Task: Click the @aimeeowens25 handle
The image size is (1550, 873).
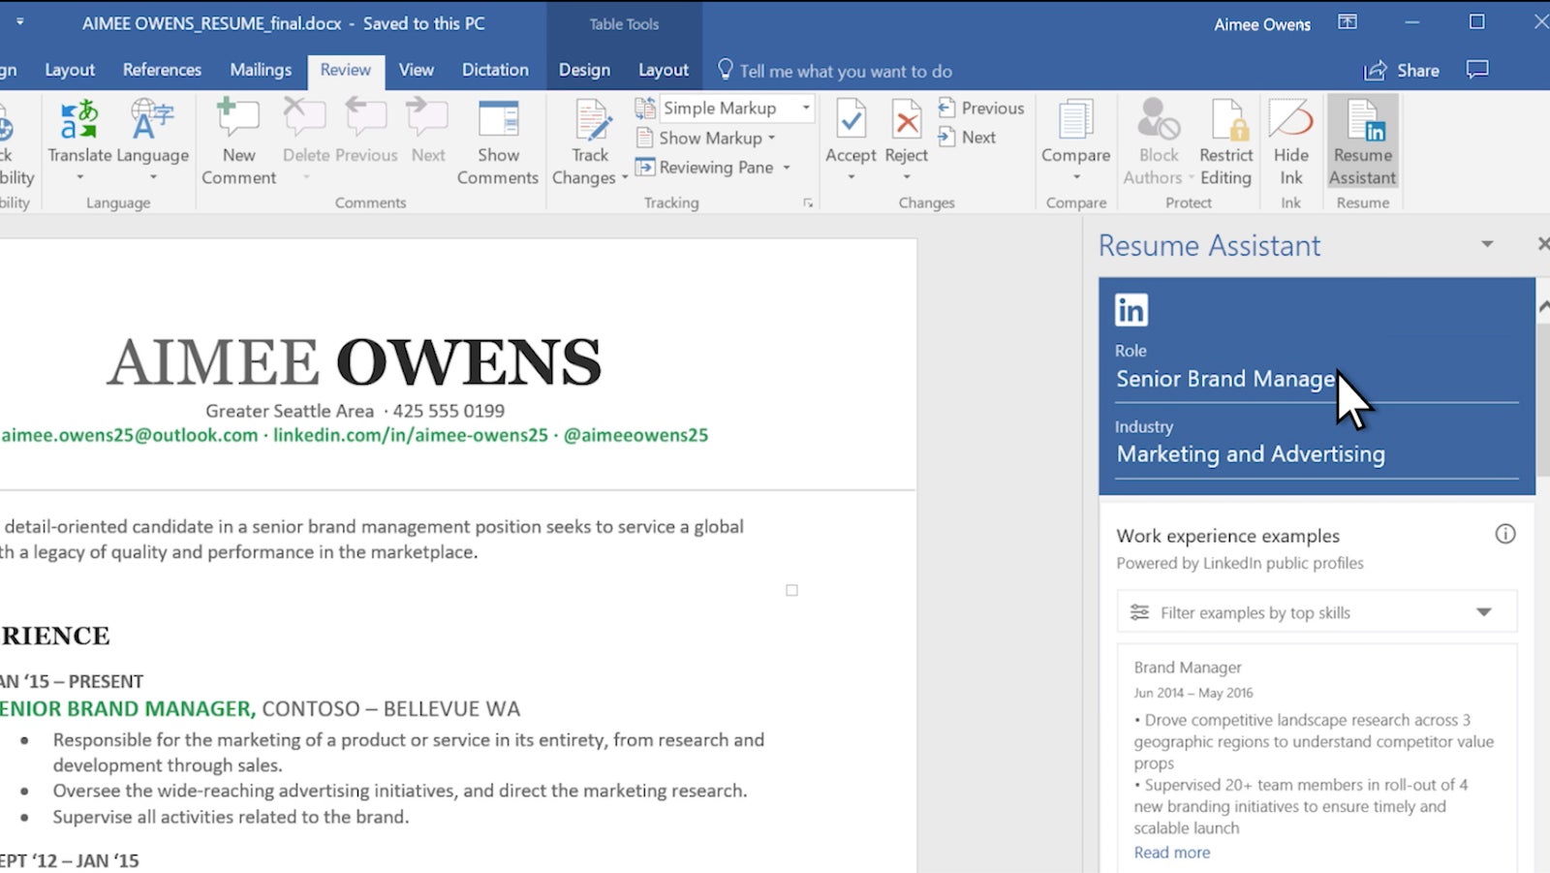Action: click(635, 435)
